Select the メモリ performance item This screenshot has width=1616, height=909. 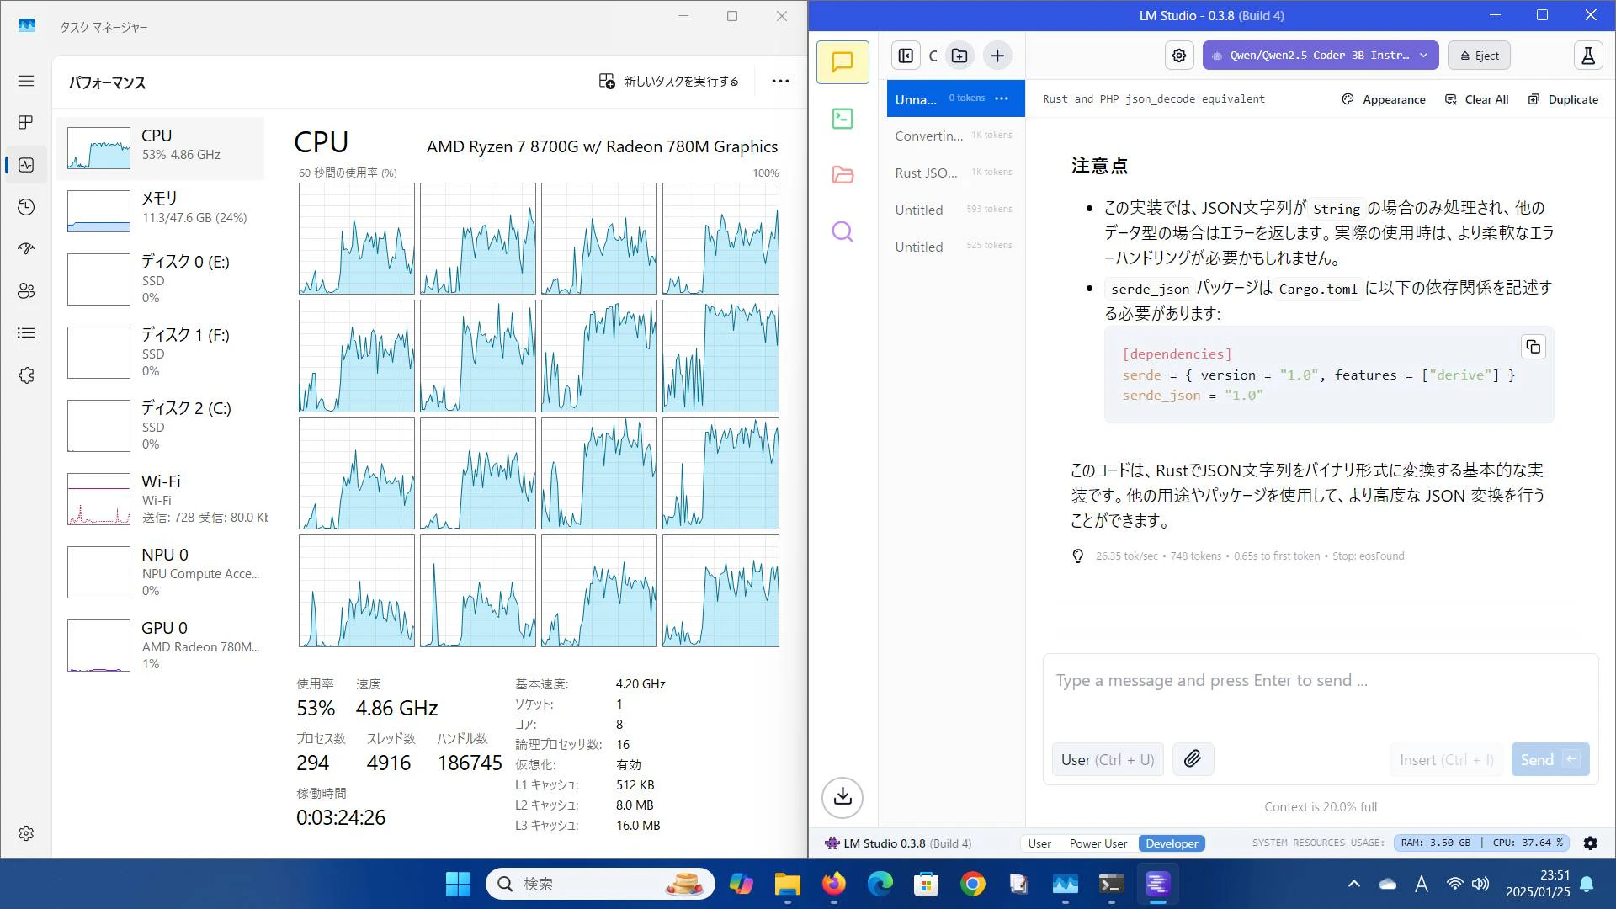pos(160,210)
